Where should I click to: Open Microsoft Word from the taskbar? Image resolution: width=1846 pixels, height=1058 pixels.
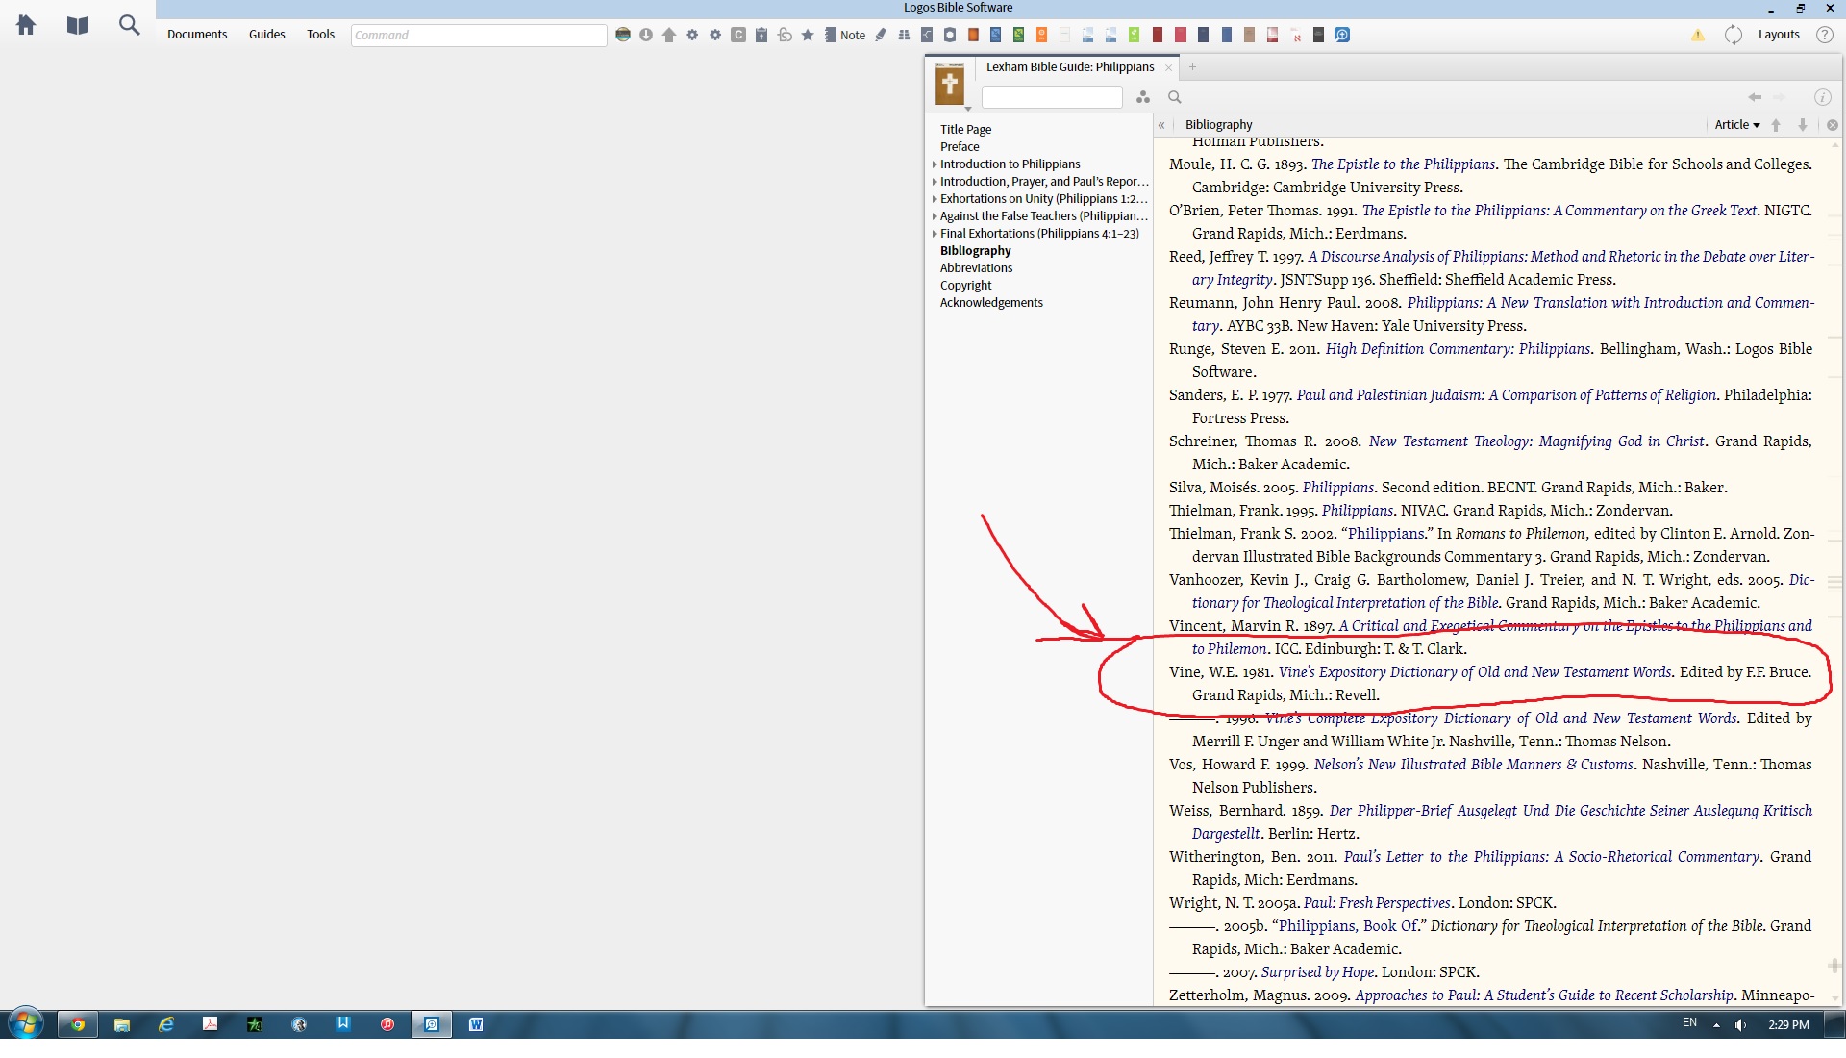tap(475, 1024)
